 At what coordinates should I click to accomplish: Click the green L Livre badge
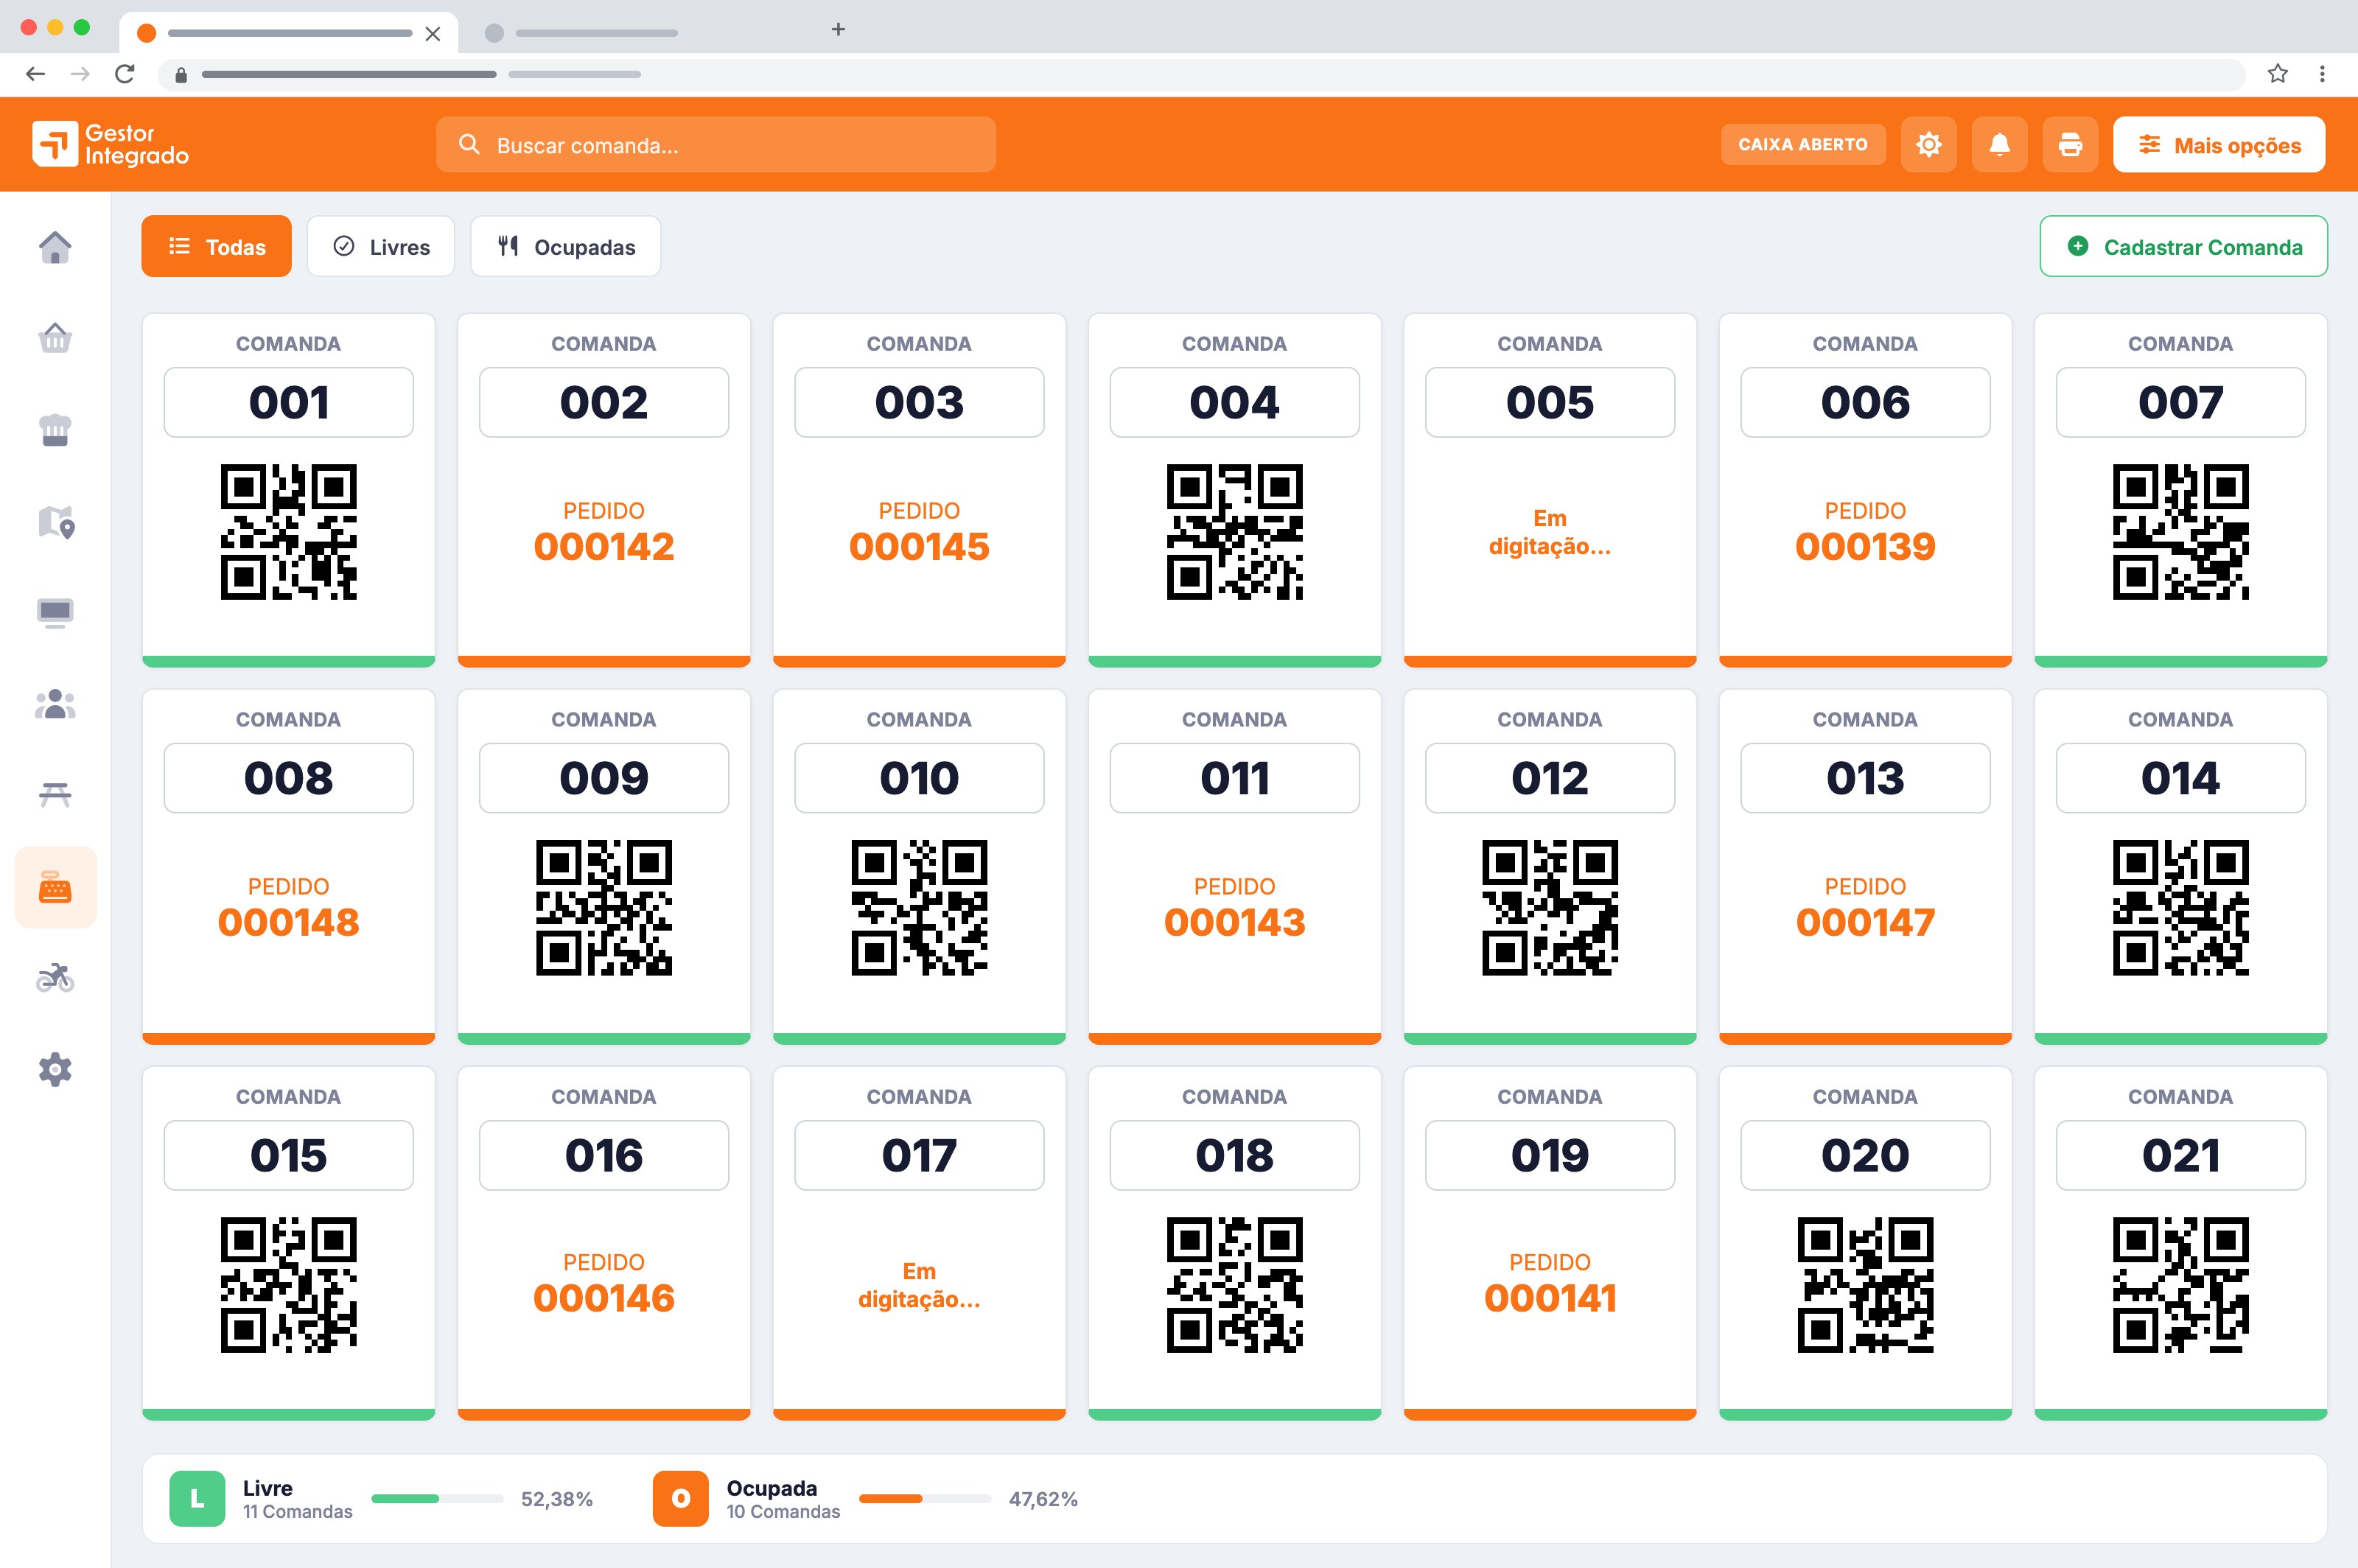click(197, 1498)
